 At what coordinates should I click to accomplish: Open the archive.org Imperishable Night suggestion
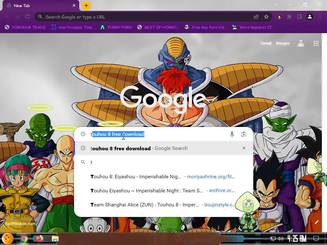click(164, 191)
